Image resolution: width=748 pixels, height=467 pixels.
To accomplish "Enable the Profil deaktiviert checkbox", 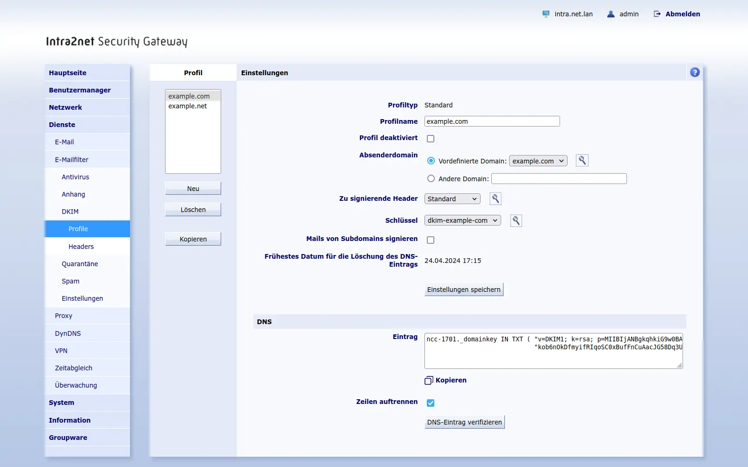I will 431,139.
